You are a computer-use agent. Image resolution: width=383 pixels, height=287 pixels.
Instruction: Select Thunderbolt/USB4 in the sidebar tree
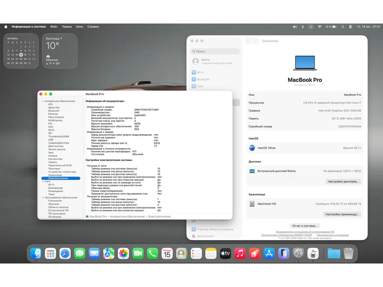(x=59, y=137)
